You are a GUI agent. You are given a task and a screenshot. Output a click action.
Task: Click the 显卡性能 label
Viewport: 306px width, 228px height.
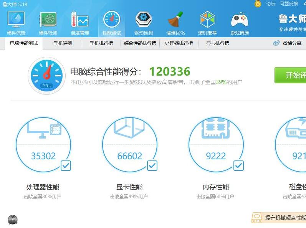tap(129, 187)
